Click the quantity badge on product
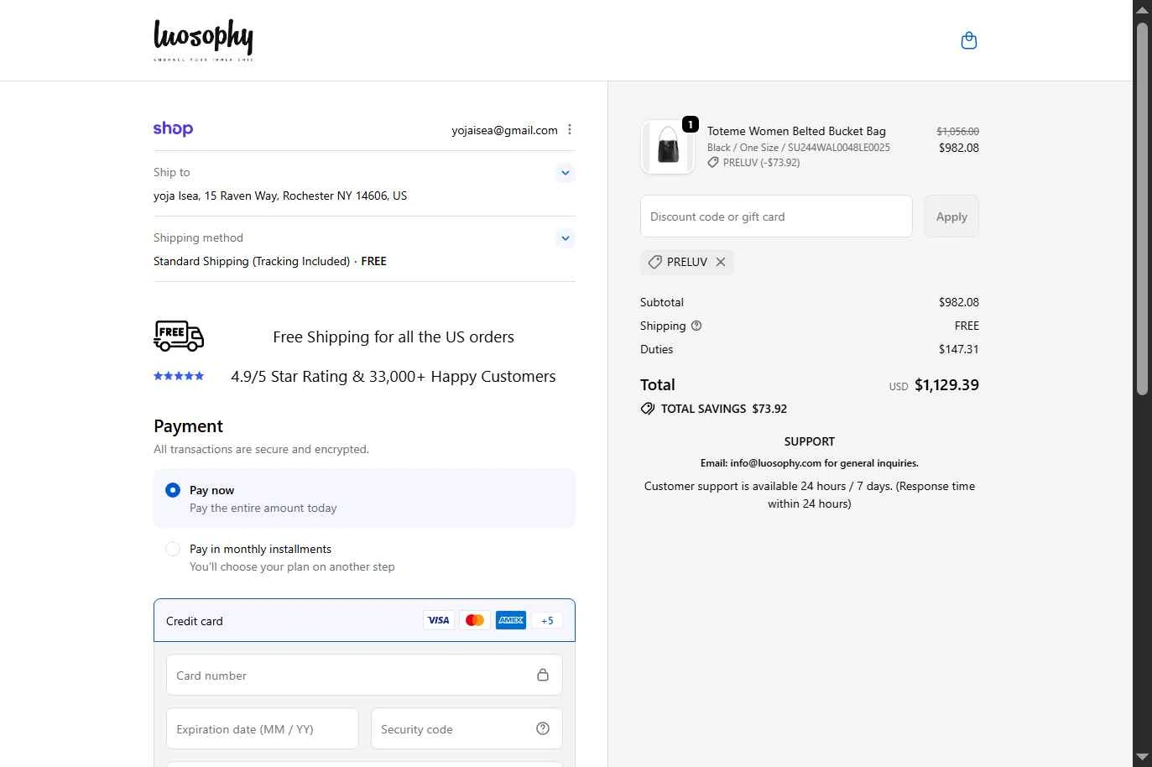This screenshot has height=767, width=1152. pos(691,124)
